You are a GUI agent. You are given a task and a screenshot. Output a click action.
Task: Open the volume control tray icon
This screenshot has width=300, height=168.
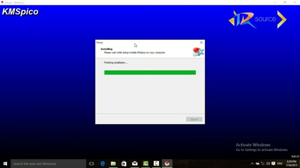point(268,163)
